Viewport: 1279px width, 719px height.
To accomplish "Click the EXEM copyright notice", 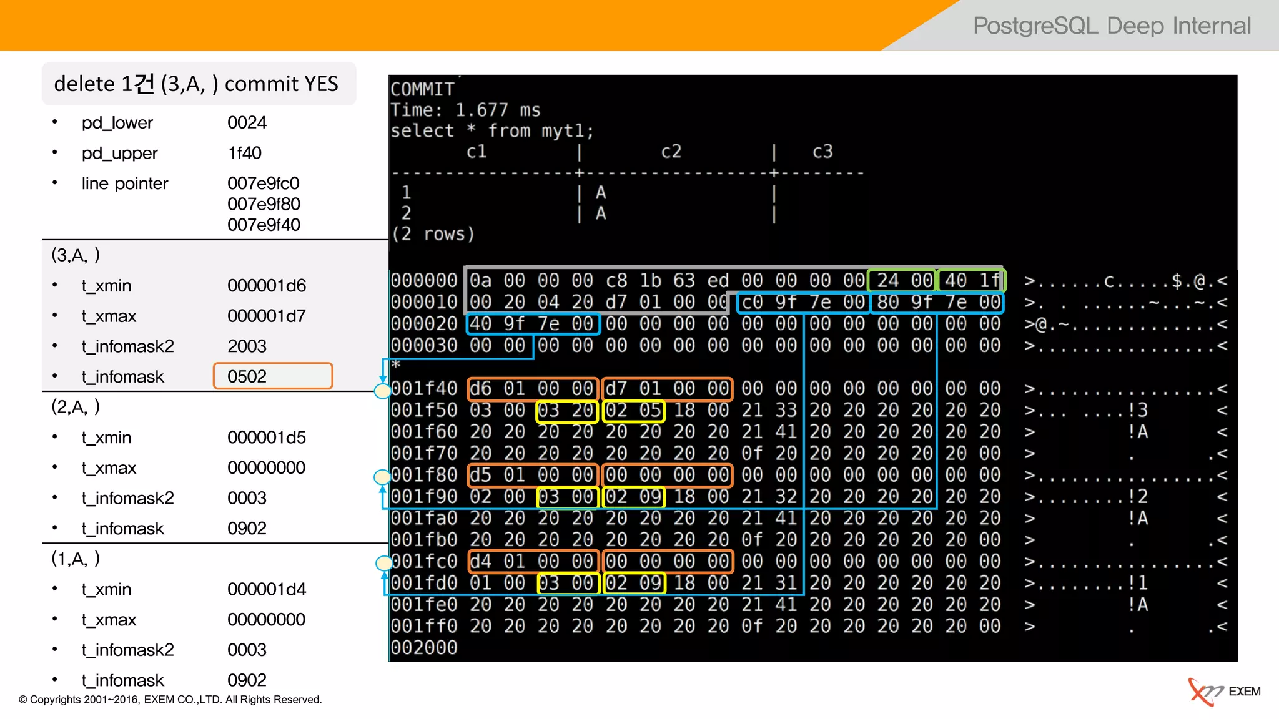I will tap(170, 700).
